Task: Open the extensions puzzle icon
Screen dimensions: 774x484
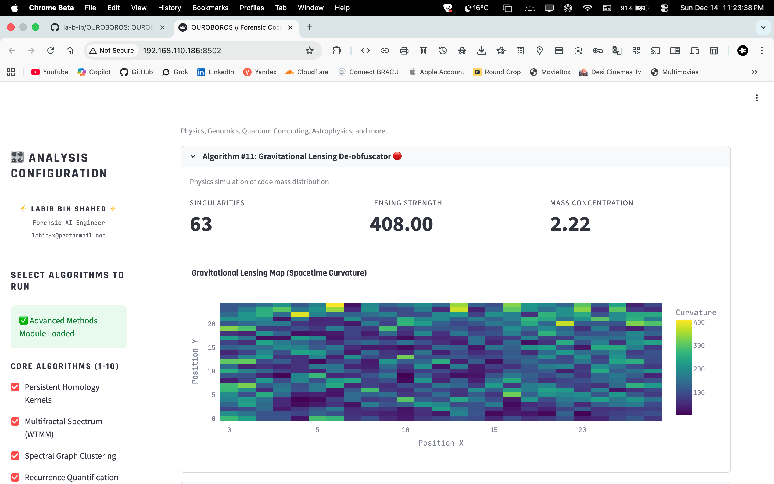Action: click(x=336, y=51)
